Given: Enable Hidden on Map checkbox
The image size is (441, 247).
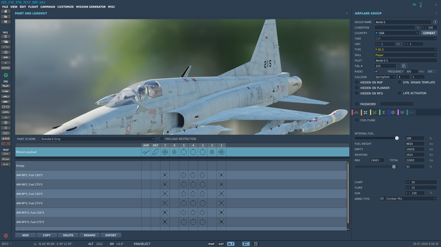Looking at the screenshot, I should pyautogui.click(x=357, y=83).
